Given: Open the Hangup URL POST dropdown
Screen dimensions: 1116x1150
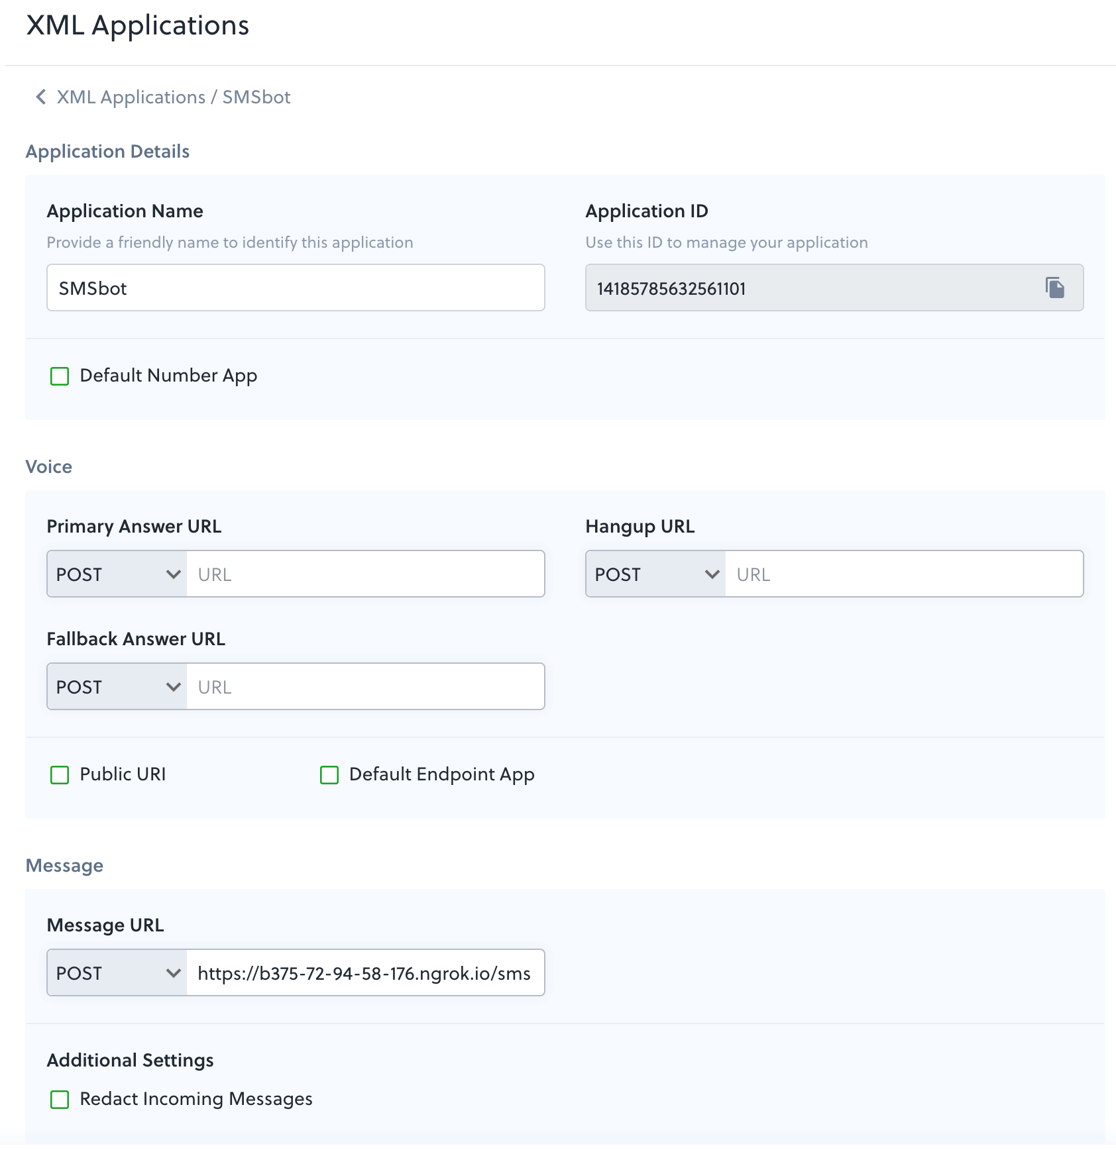Looking at the screenshot, I should coord(655,574).
